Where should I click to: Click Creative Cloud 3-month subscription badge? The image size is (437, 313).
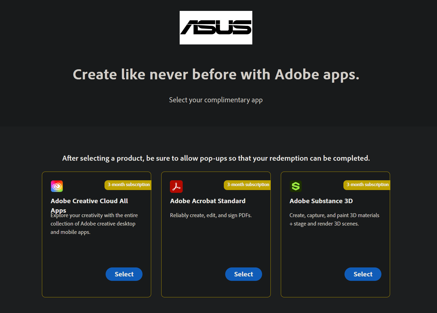click(129, 185)
